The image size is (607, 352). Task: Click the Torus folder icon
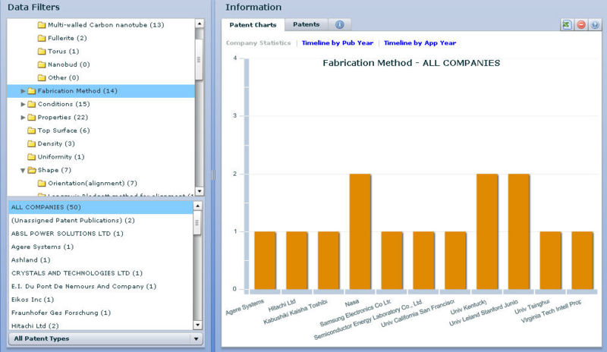pos(42,51)
